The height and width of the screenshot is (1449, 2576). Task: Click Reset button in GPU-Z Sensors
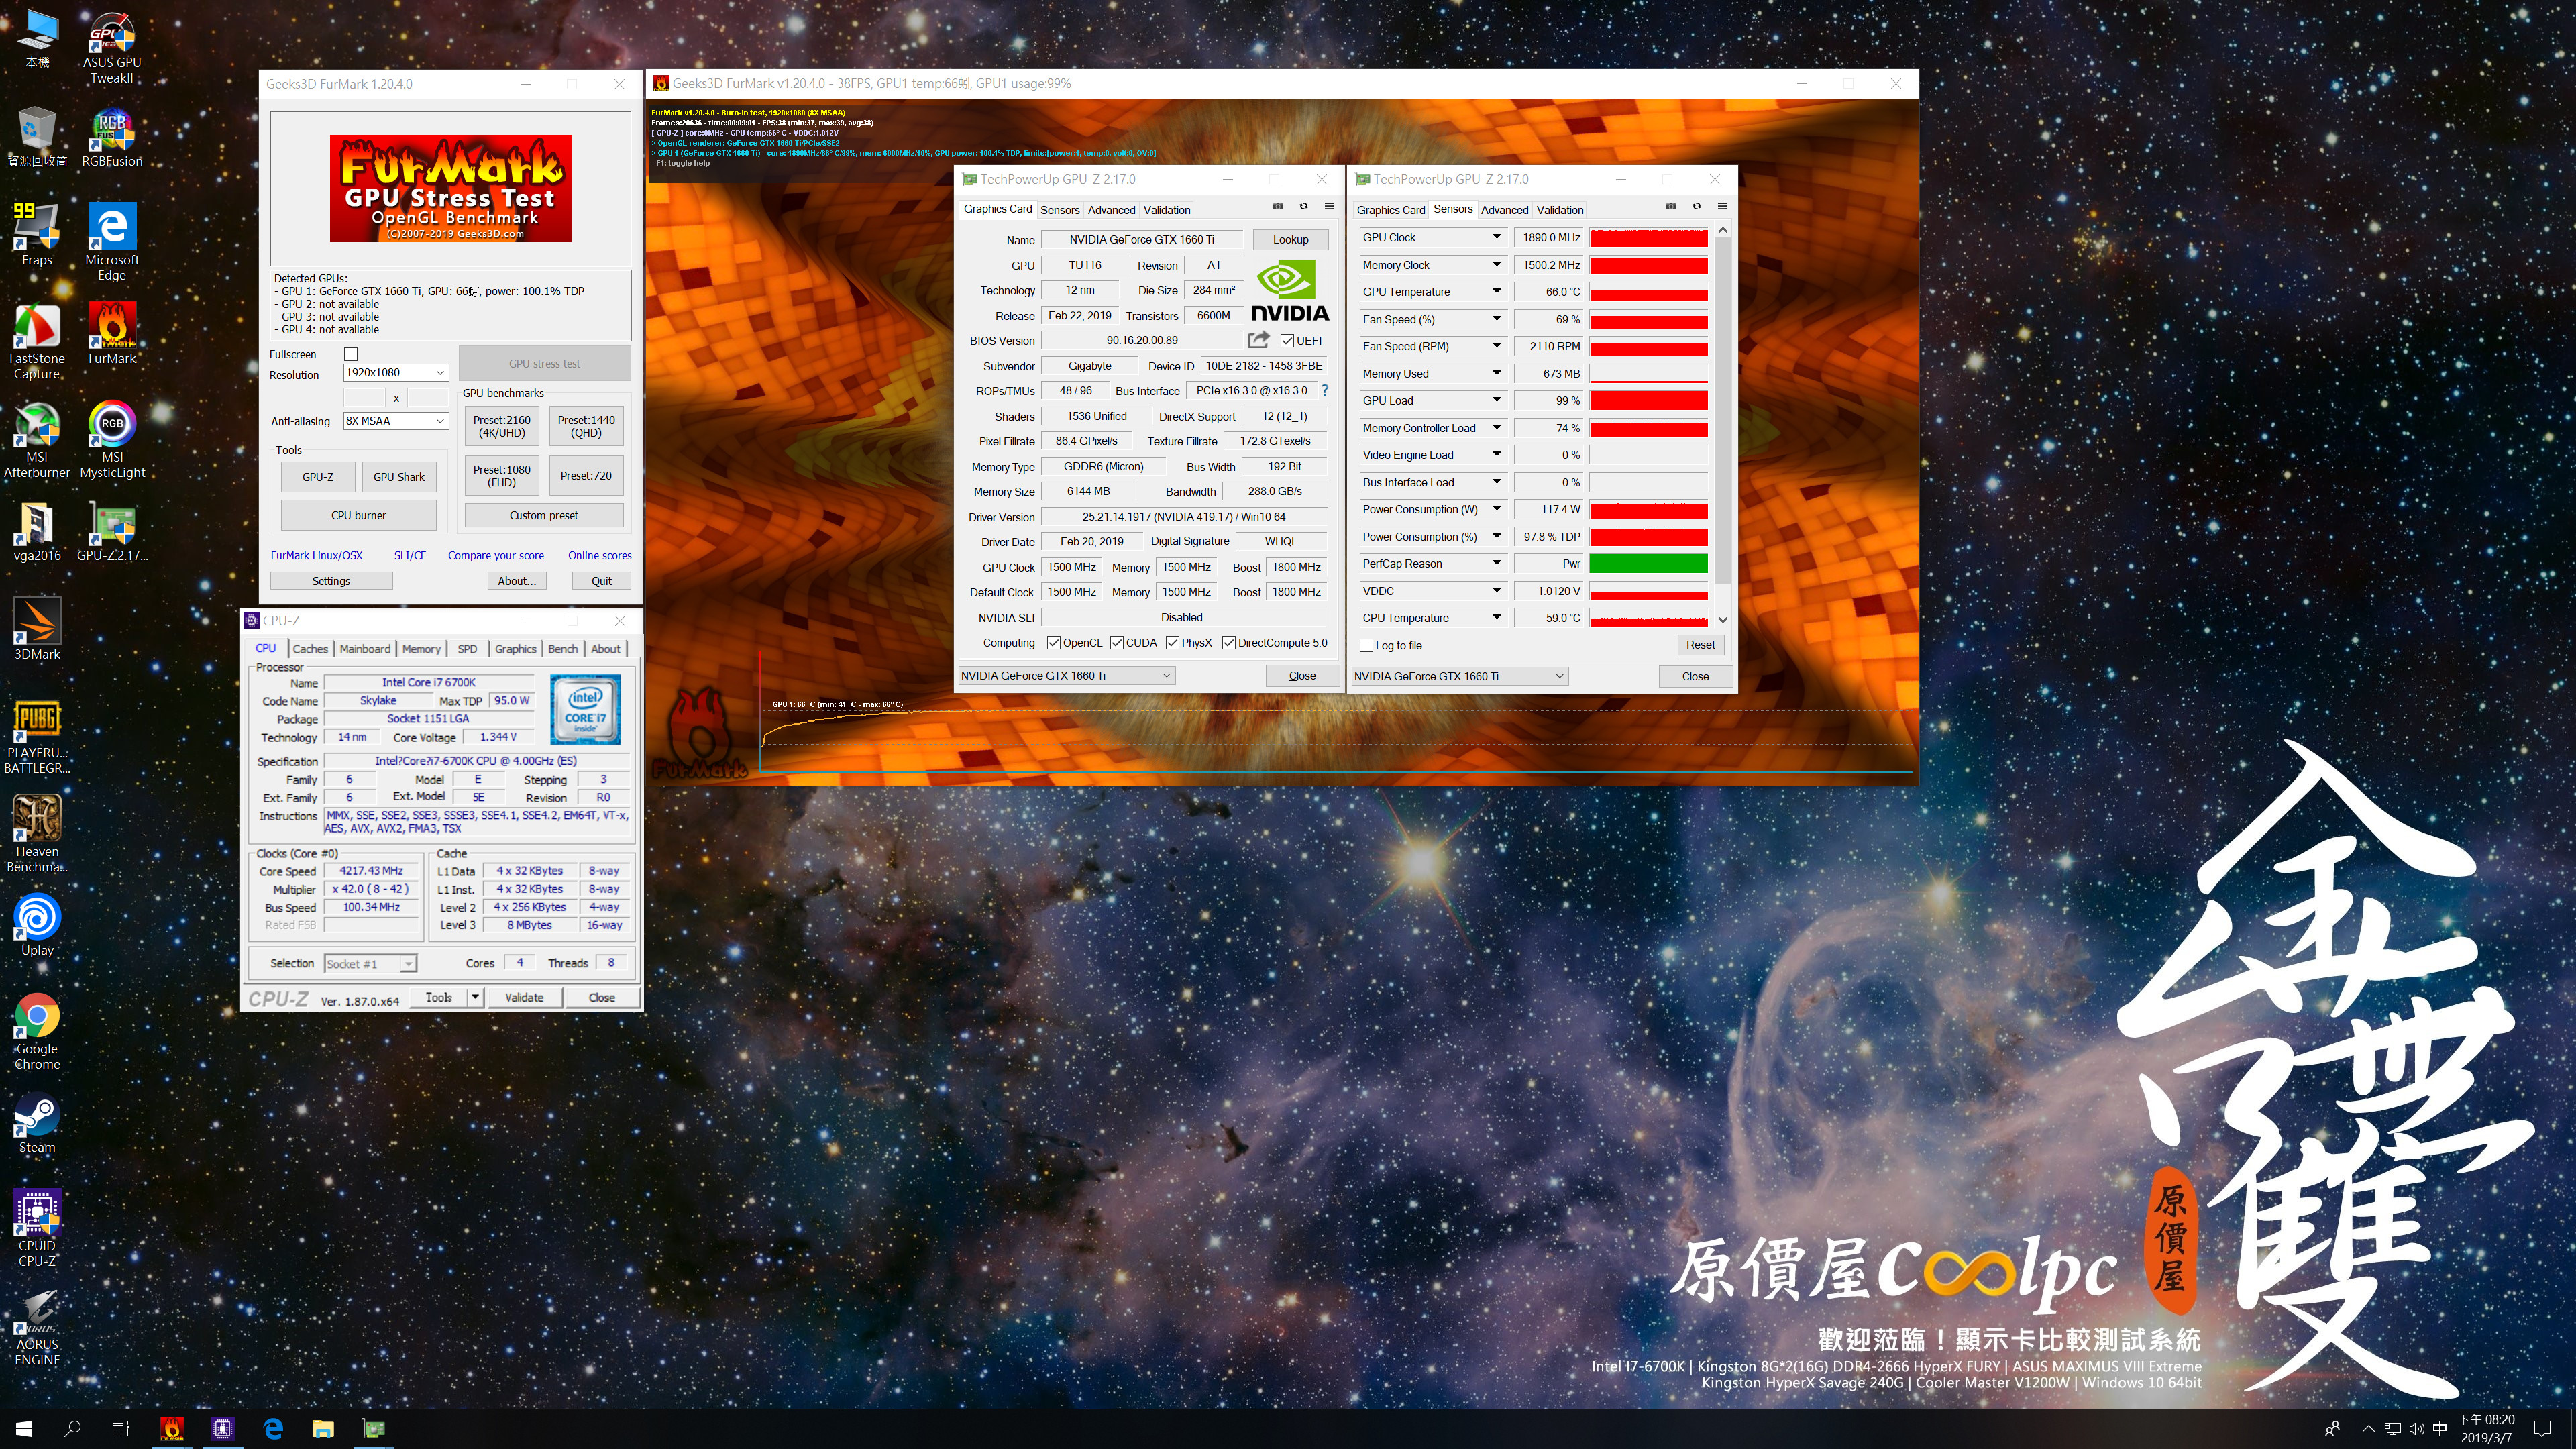tap(1700, 645)
